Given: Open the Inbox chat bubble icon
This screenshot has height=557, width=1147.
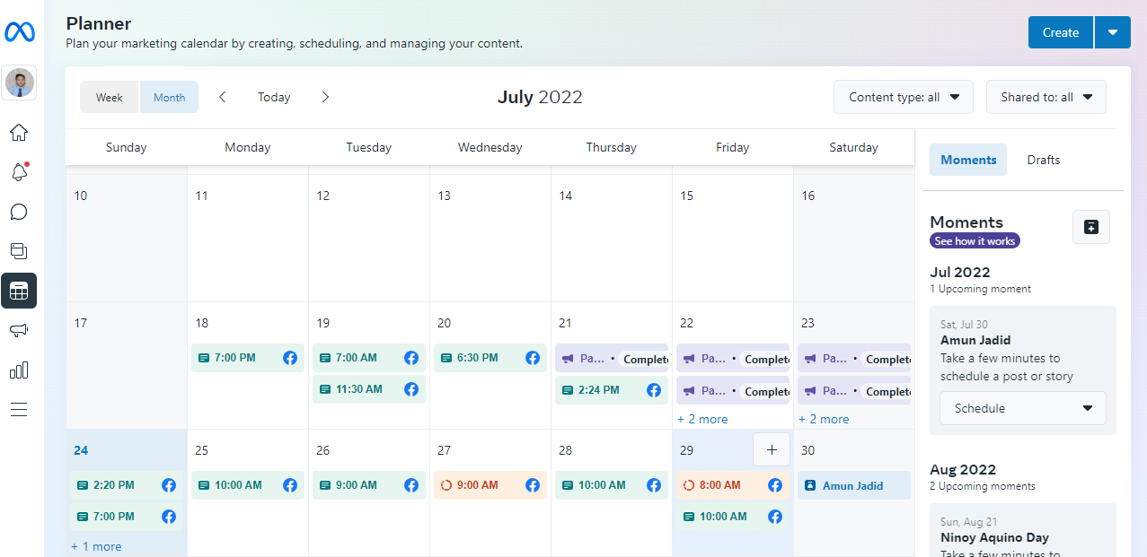Looking at the screenshot, I should pyautogui.click(x=19, y=212).
